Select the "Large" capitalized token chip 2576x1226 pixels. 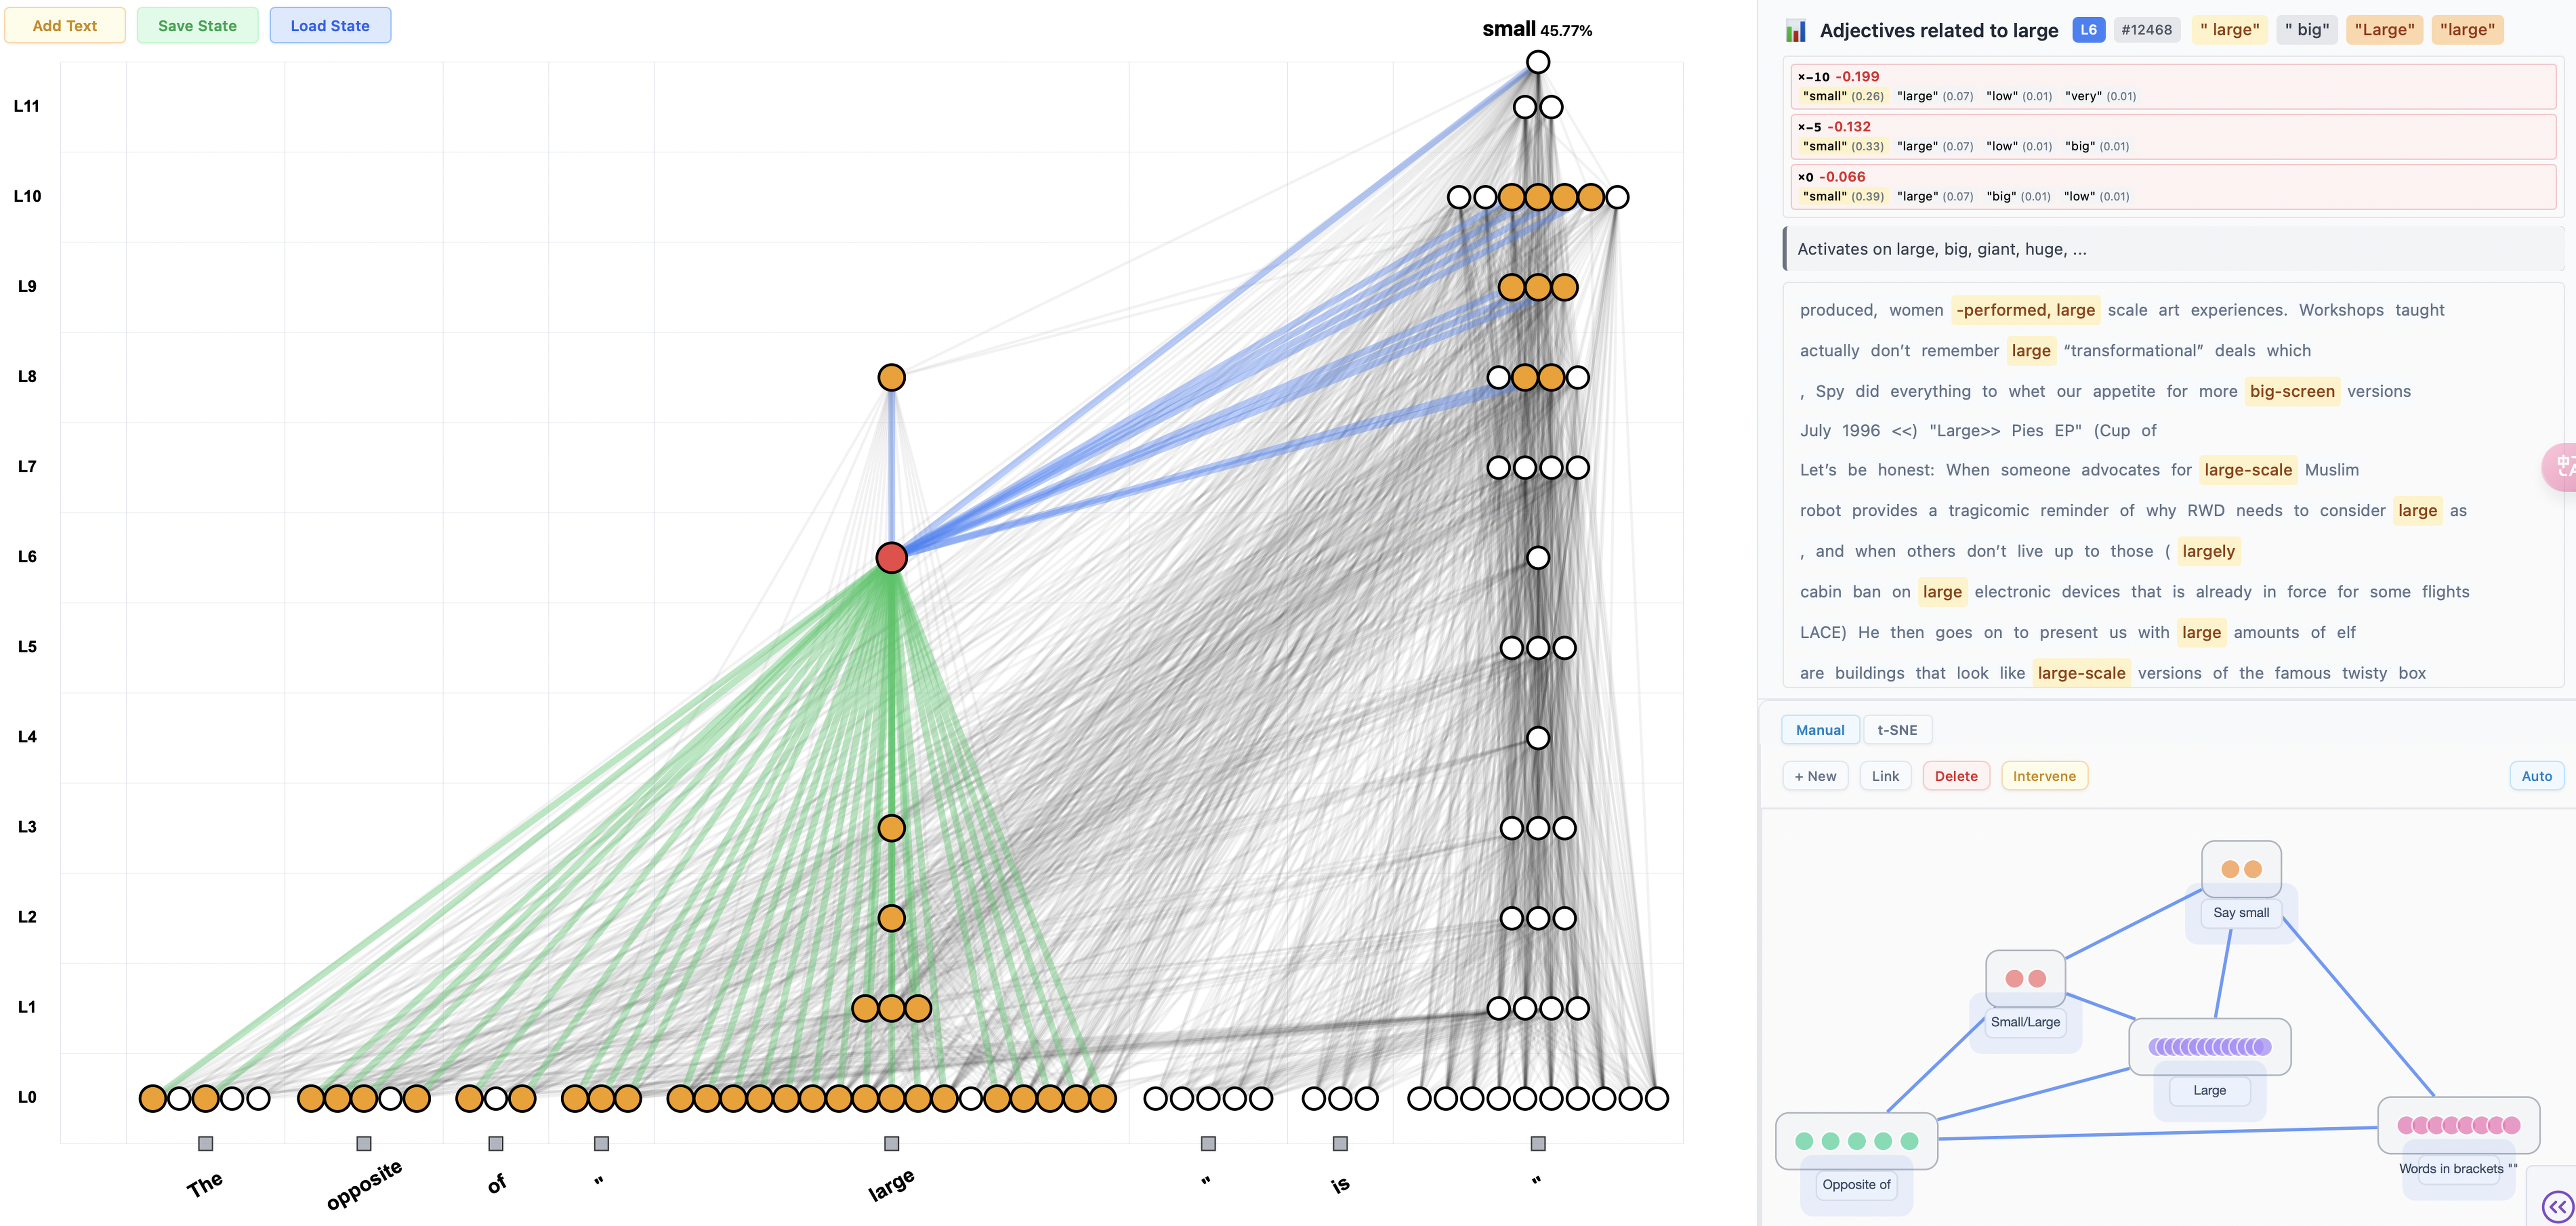(2384, 30)
